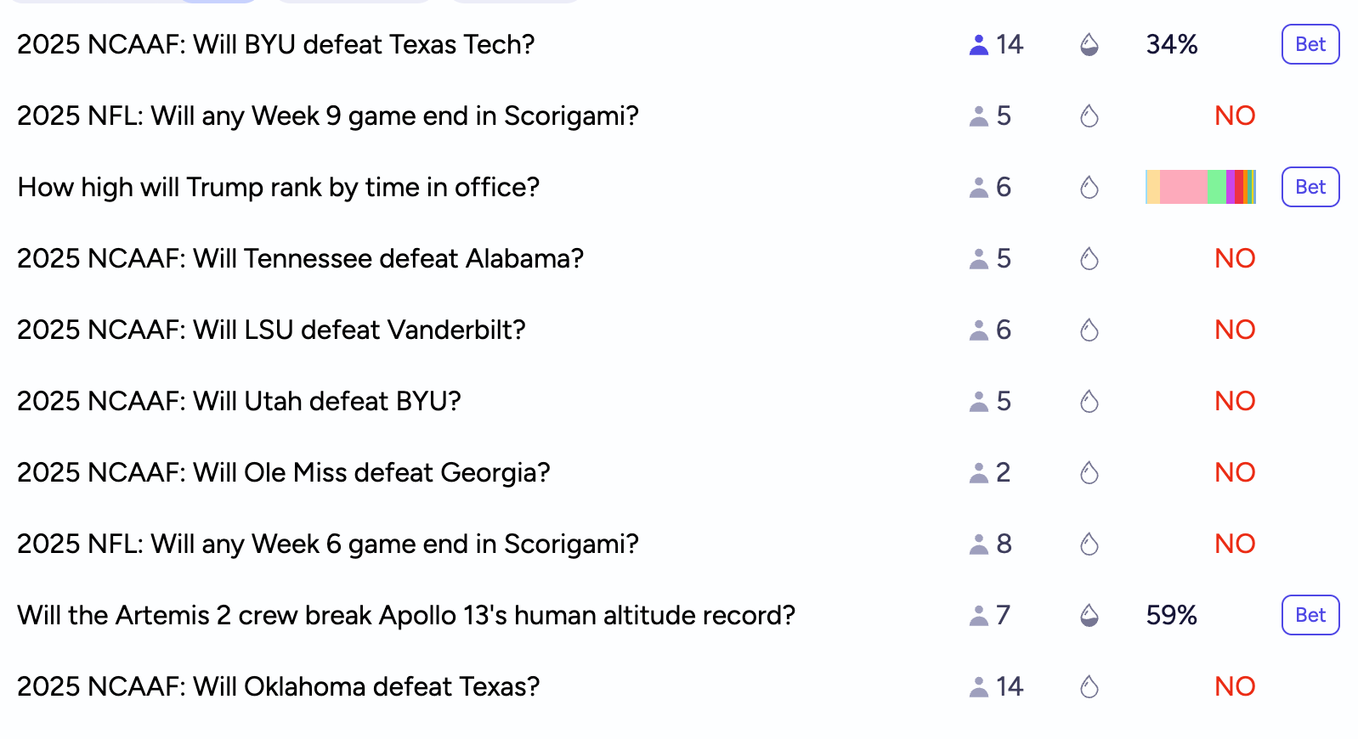Click droplet icon for Tennessee vs Alabama
Screen dimensions: 1358x739
(1089, 259)
